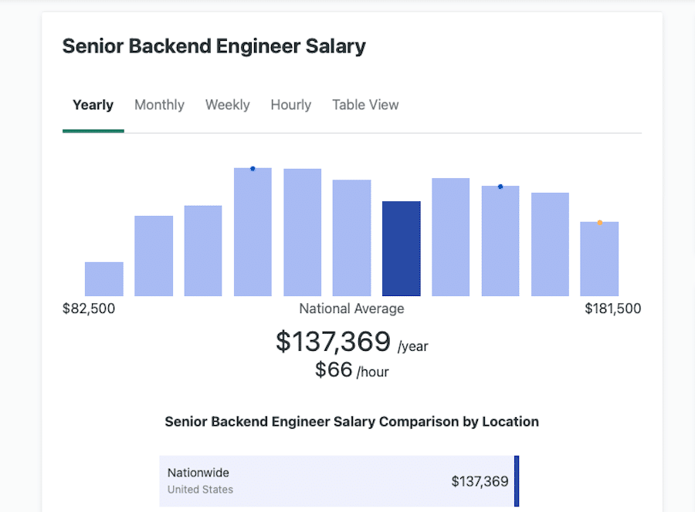
Task: Click the $137,369 value in the Nationwide row
Action: pos(480,482)
